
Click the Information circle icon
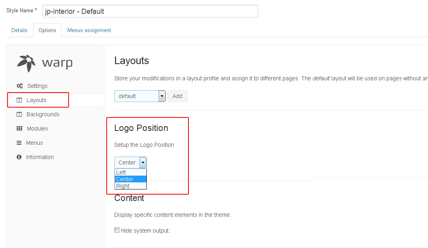tap(19, 157)
